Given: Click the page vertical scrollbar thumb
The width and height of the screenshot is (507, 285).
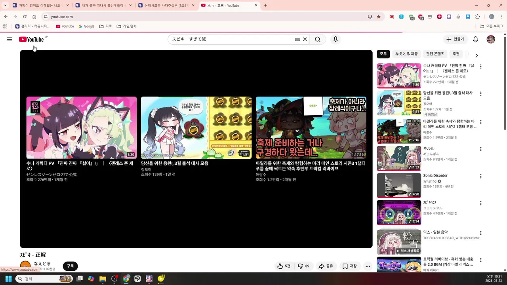Looking at the screenshot, I should (x=505, y=83).
